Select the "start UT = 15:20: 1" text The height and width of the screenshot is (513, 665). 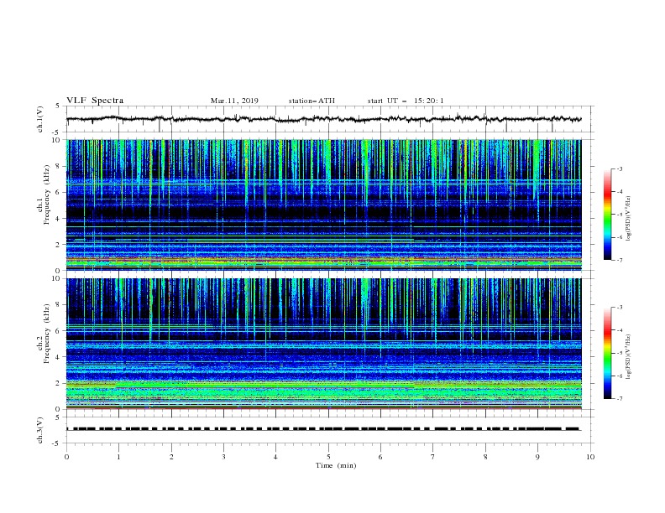(406, 101)
